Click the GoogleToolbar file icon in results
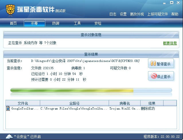 tap(8, 108)
